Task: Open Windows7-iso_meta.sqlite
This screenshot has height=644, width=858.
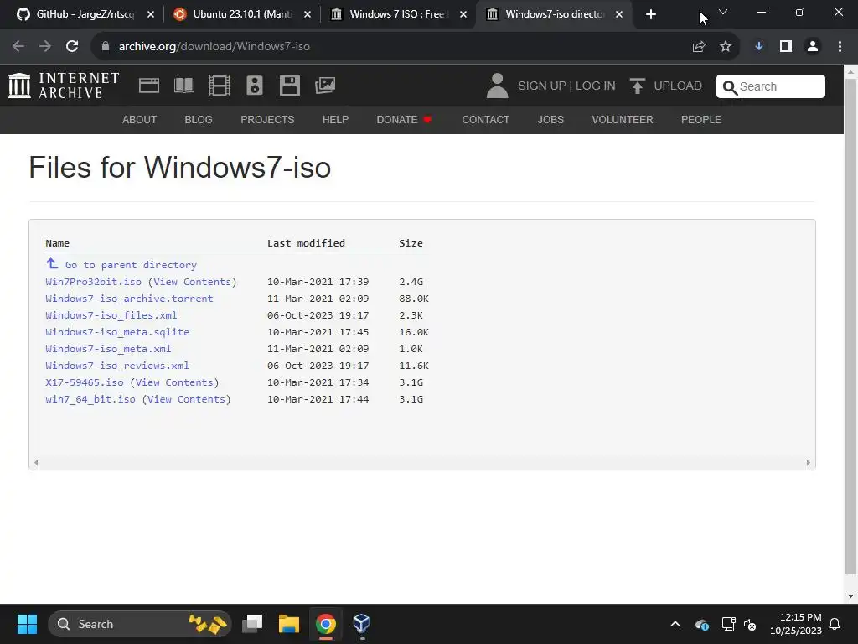Action: [117, 332]
